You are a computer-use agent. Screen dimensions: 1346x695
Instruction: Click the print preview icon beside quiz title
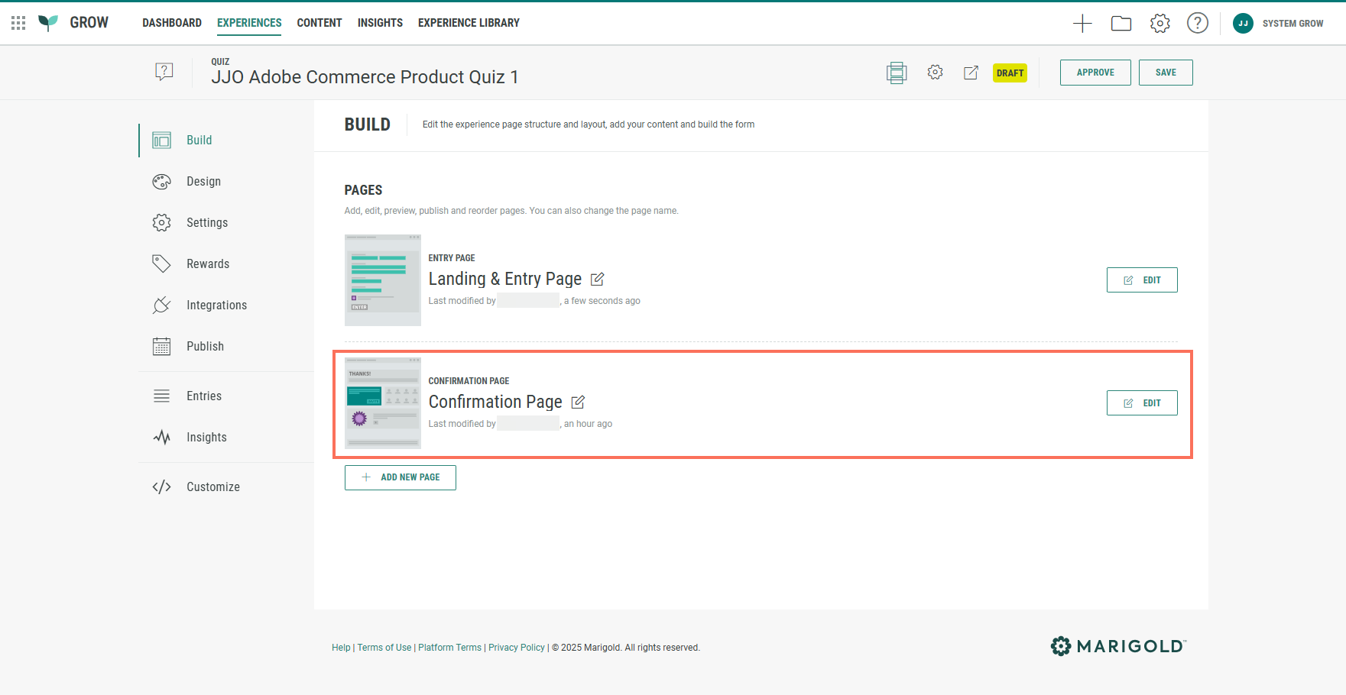pos(897,73)
